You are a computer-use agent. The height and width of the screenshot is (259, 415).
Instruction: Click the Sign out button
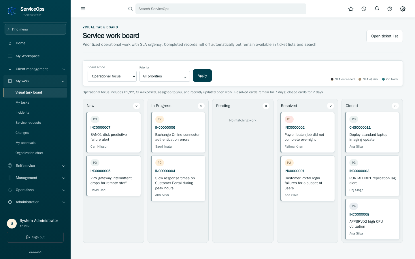point(35,237)
